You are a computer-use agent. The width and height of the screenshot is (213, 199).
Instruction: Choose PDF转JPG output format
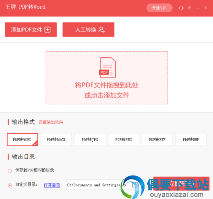[90, 140]
